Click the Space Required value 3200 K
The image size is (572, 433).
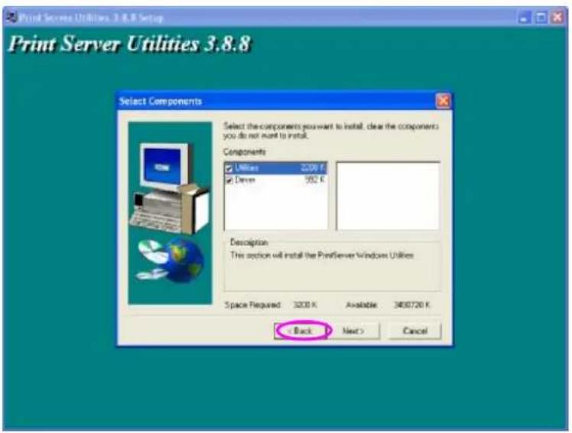(305, 305)
